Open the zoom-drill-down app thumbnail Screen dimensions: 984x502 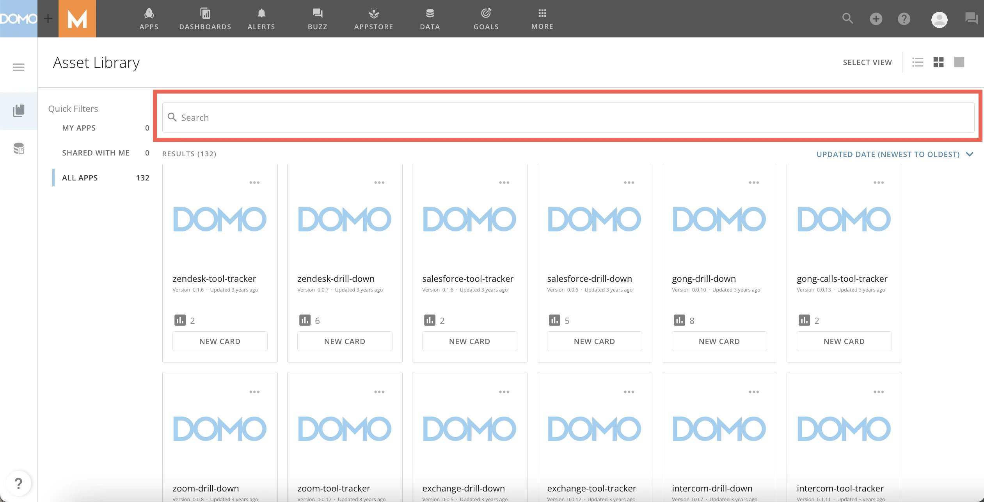click(220, 429)
